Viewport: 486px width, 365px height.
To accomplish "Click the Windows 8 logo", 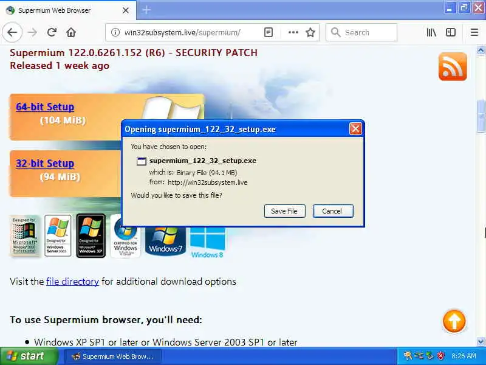I will [x=207, y=242].
